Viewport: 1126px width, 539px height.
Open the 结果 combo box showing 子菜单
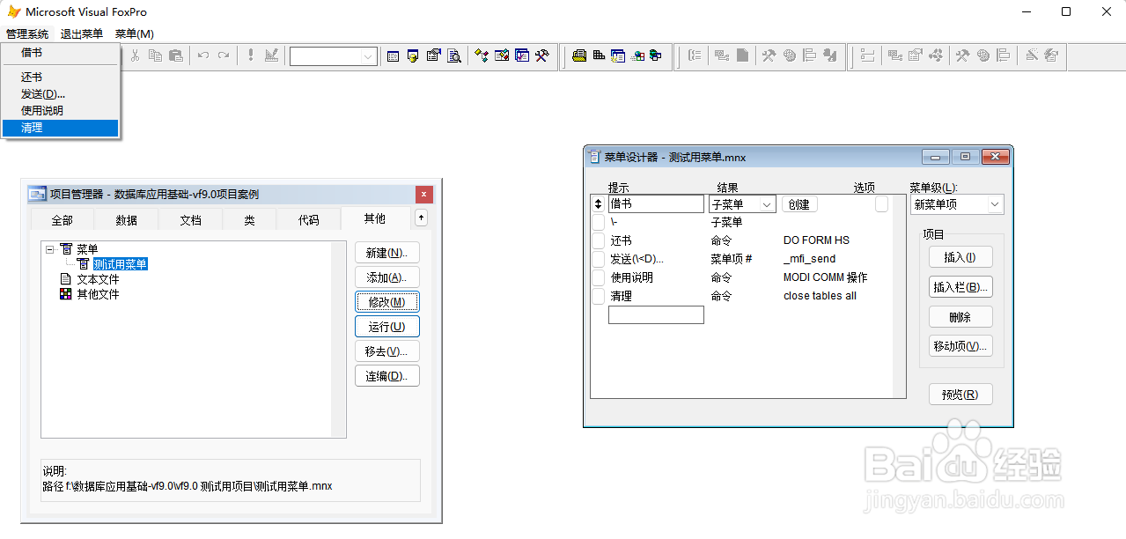point(742,203)
